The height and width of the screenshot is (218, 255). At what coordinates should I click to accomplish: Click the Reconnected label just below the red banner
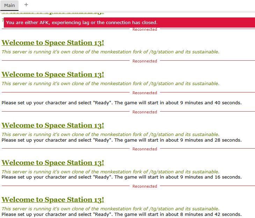(145, 30)
